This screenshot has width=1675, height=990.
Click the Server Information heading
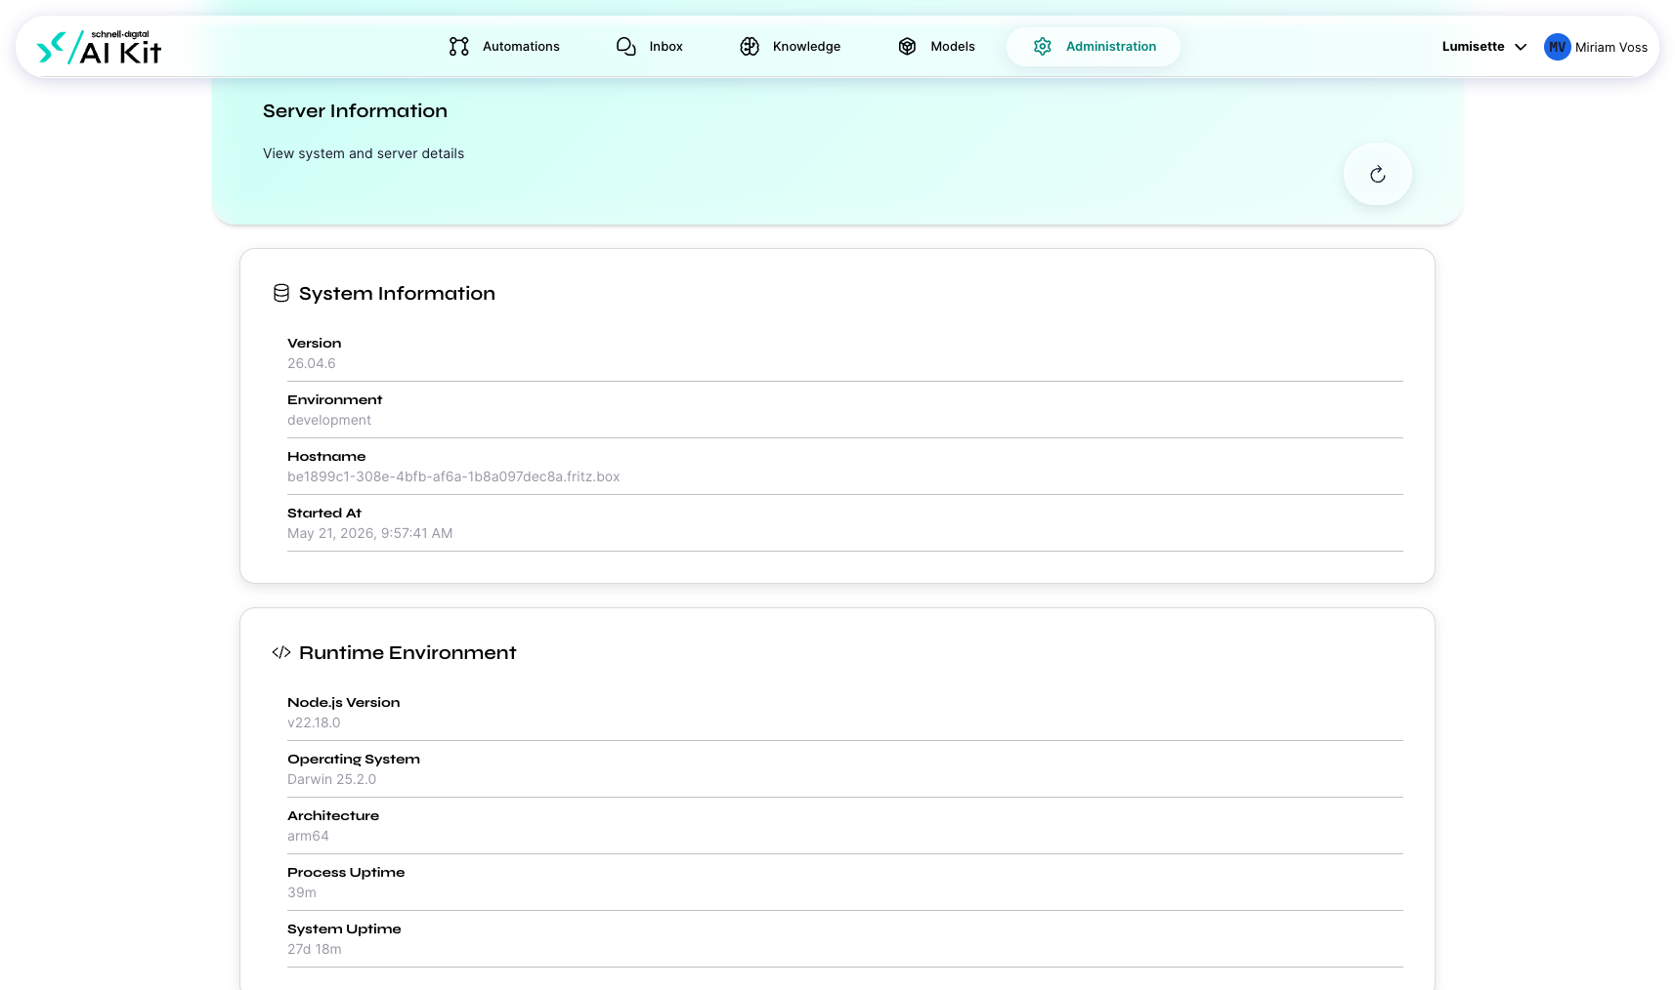click(355, 111)
